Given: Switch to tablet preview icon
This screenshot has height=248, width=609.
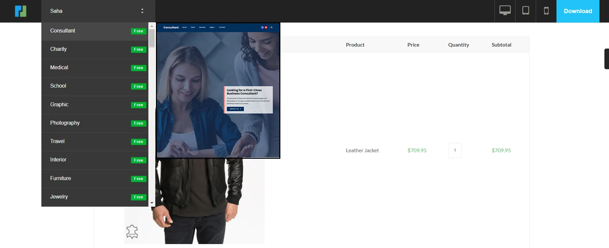Looking at the screenshot, I should tap(526, 11).
